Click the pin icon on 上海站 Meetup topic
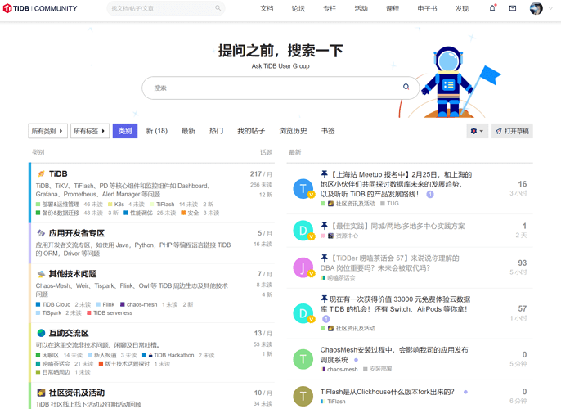 click(x=324, y=174)
